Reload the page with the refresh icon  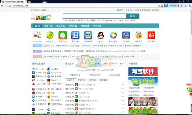pos(10,6)
